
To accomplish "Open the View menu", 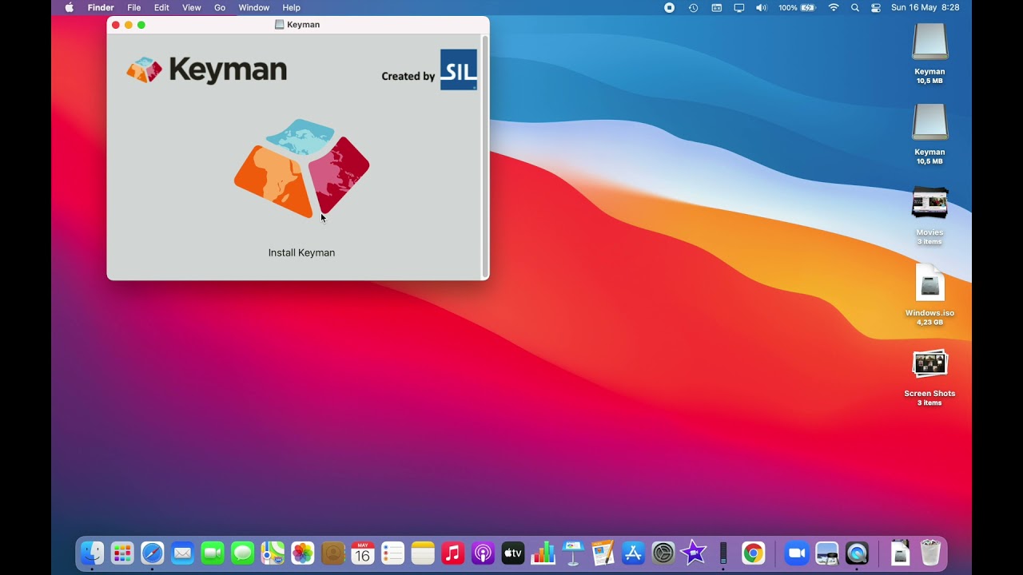I will (192, 8).
